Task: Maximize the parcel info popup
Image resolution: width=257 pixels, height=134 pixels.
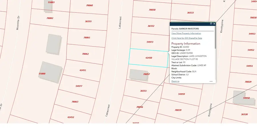Action: tap(211, 24)
